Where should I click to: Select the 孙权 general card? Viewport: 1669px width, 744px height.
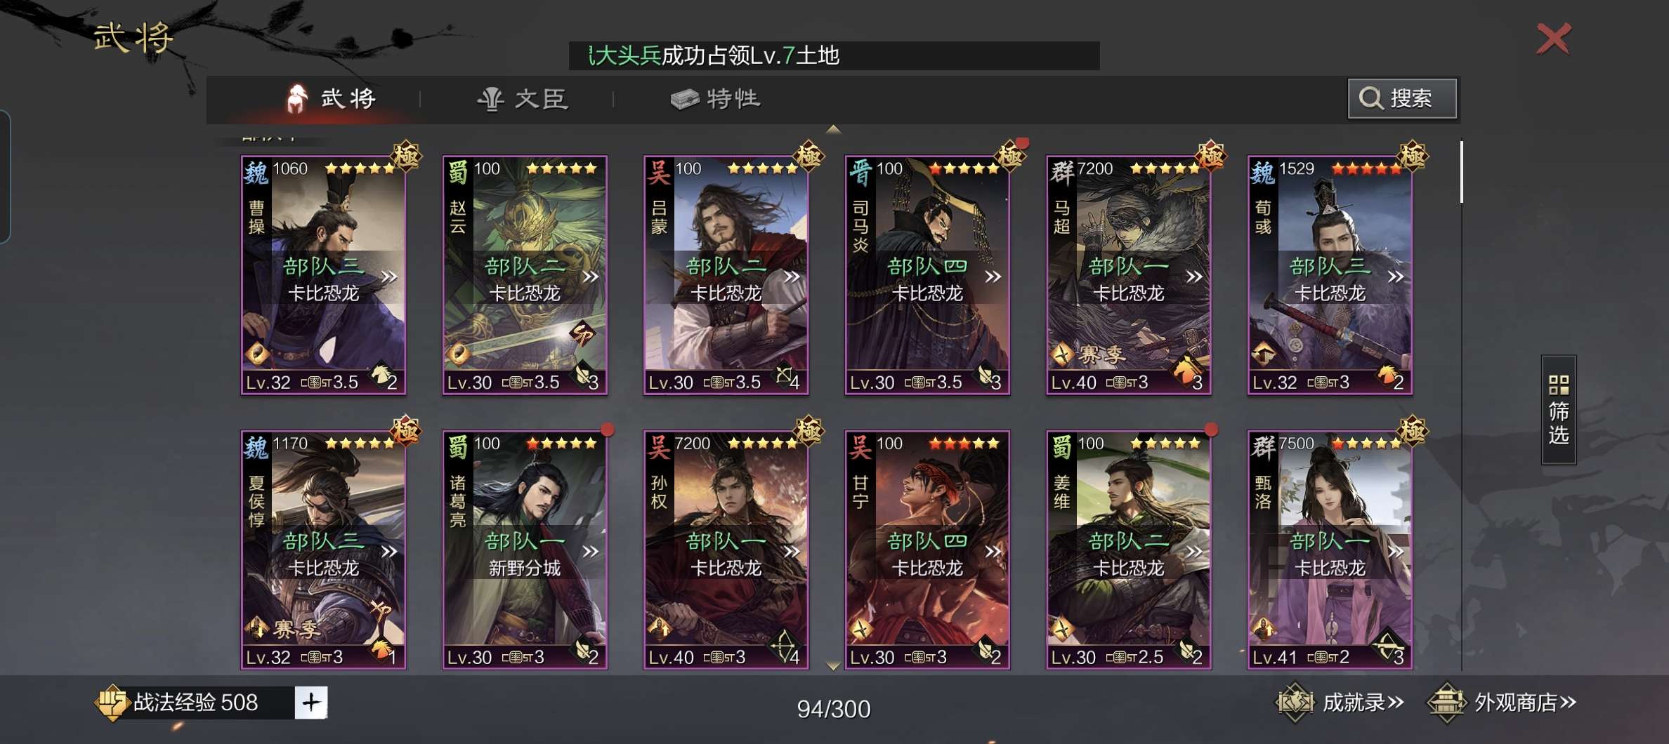[726, 550]
